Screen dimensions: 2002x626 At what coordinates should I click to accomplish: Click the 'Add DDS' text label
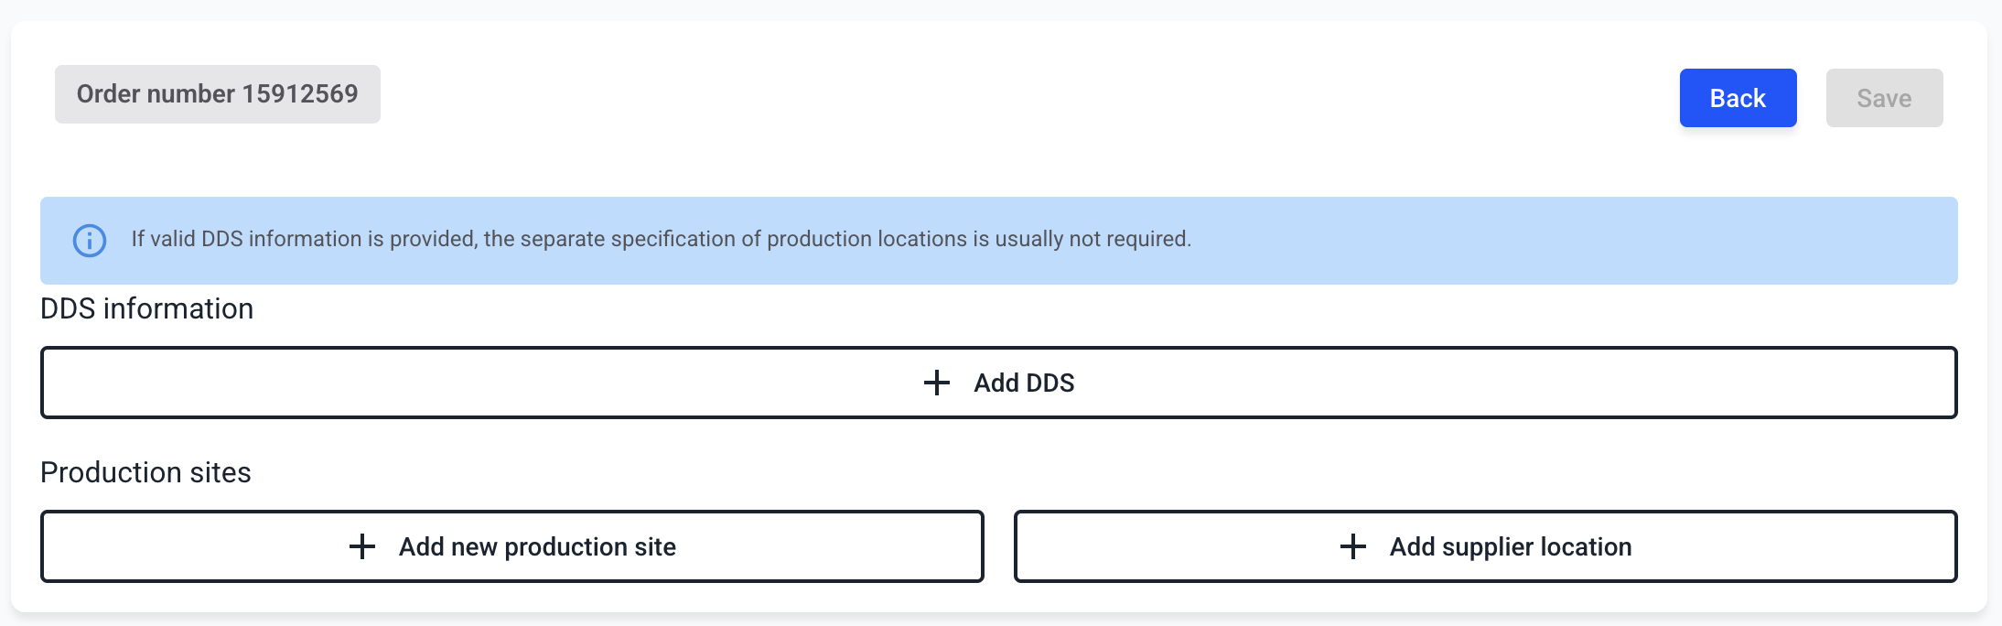pyautogui.click(x=1024, y=383)
